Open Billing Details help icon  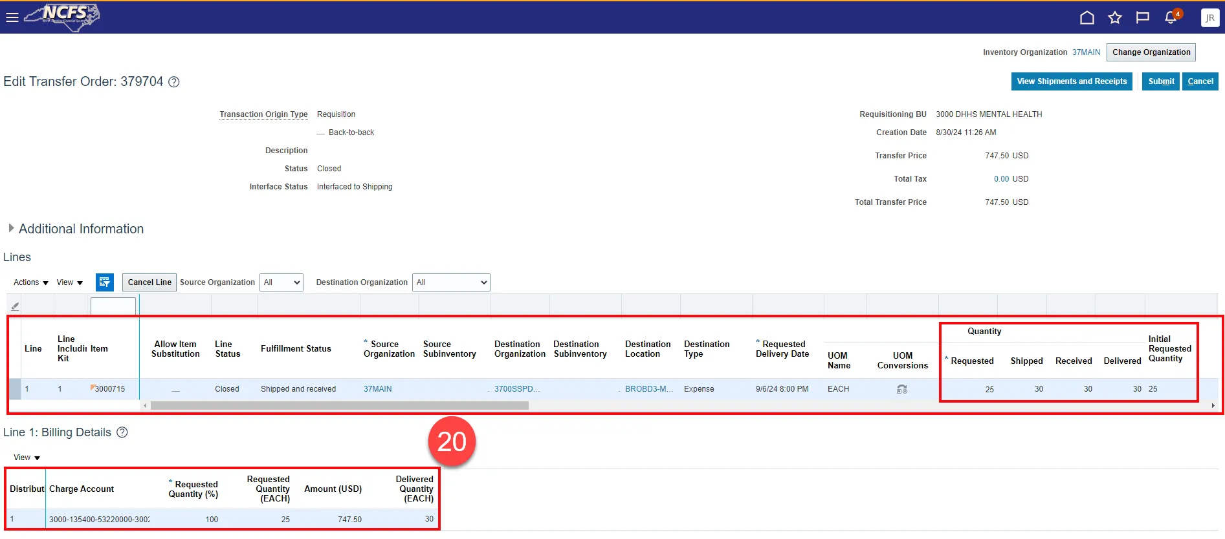[122, 432]
